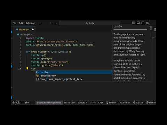
Task: Click the turtle.speed(0) line
Action: (x=41, y=59)
